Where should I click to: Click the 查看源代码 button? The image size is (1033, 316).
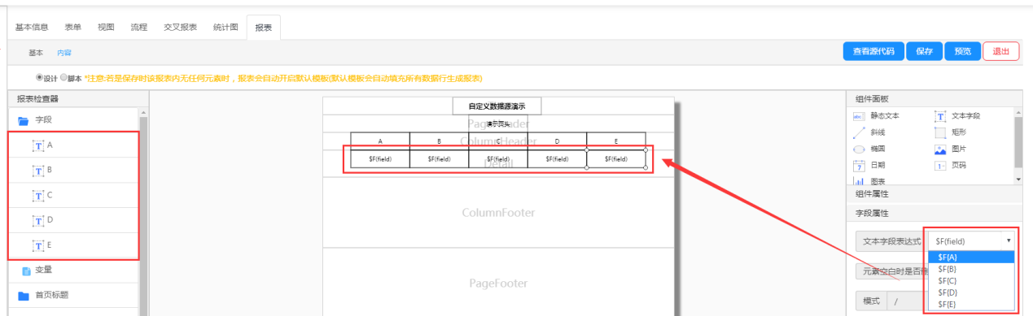873,51
